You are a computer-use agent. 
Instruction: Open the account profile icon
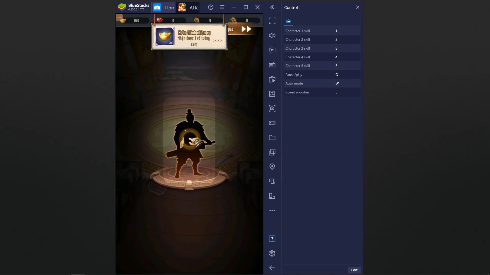click(x=211, y=7)
